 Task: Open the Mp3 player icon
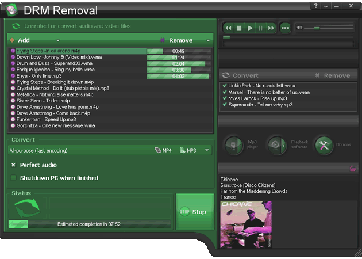[x=234, y=144]
